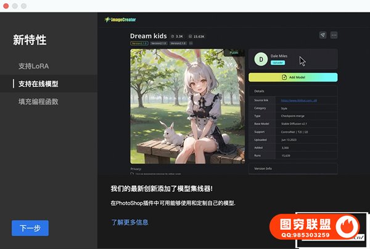Open the 支持LoRA feature tab
370x249 pixels.
pos(34,65)
